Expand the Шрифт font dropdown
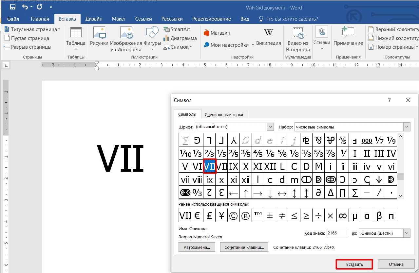Viewport: 419px width, 273px height. (x=270, y=127)
